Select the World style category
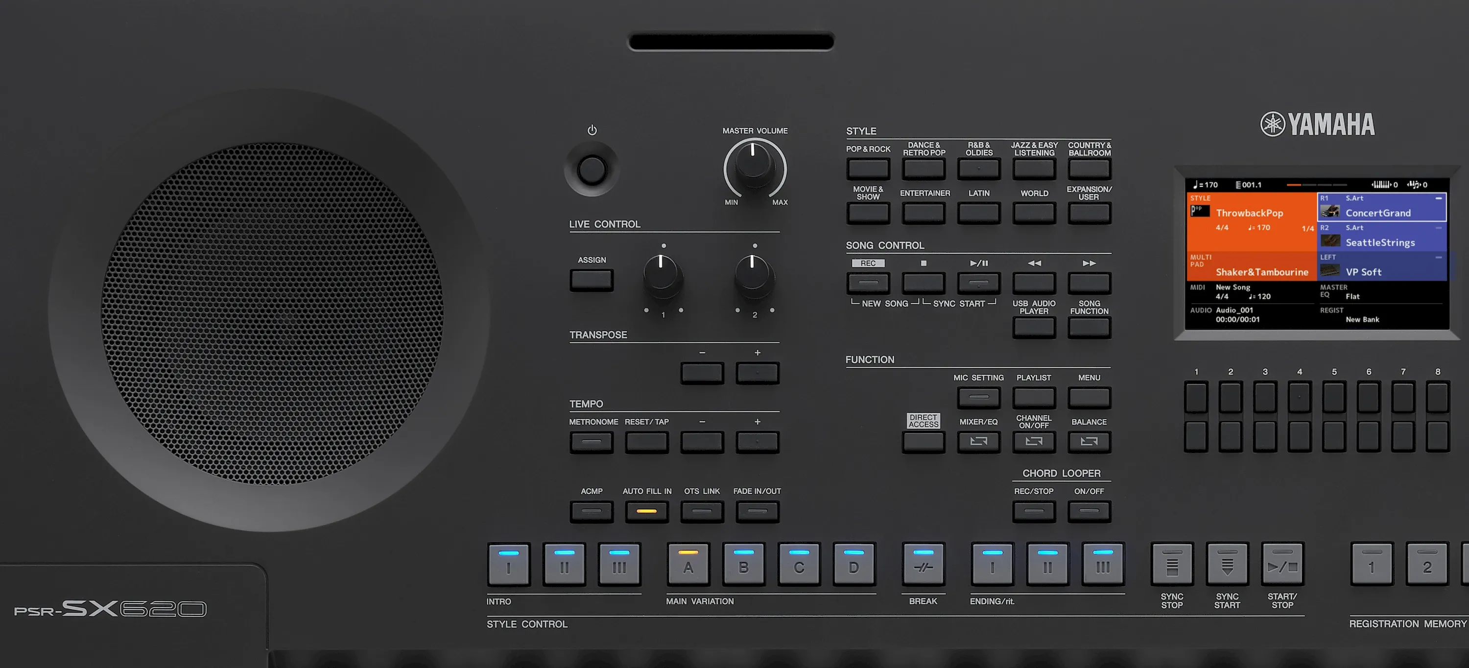The width and height of the screenshot is (1469, 668). [x=1034, y=214]
